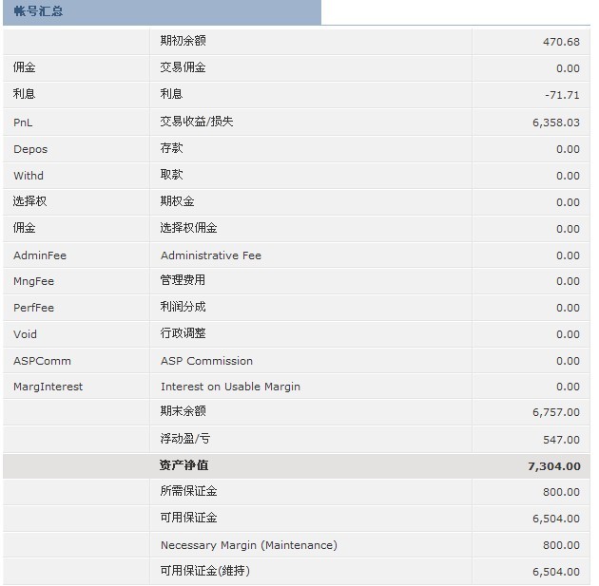Select the 取款 label
This screenshot has height=586, width=599.
(x=171, y=175)
